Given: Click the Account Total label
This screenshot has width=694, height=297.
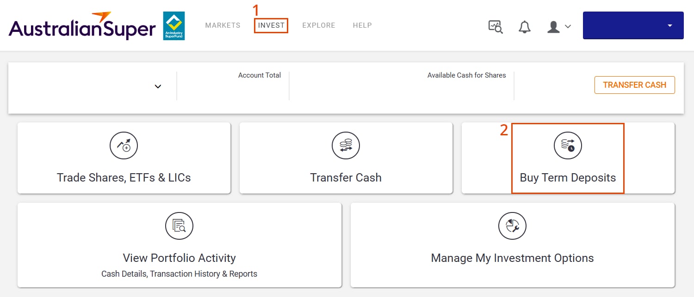Looking at the screenshot, I should (x=260, y=75).
